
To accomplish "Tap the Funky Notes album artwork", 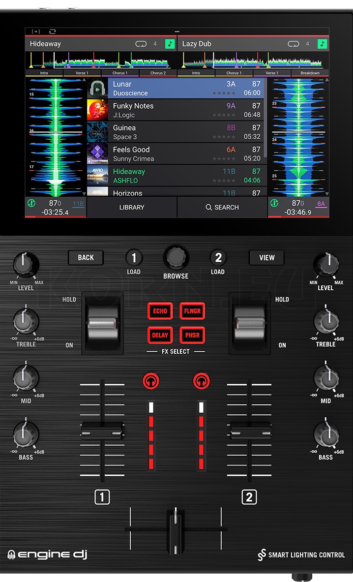I will click(x=97, y=110).
